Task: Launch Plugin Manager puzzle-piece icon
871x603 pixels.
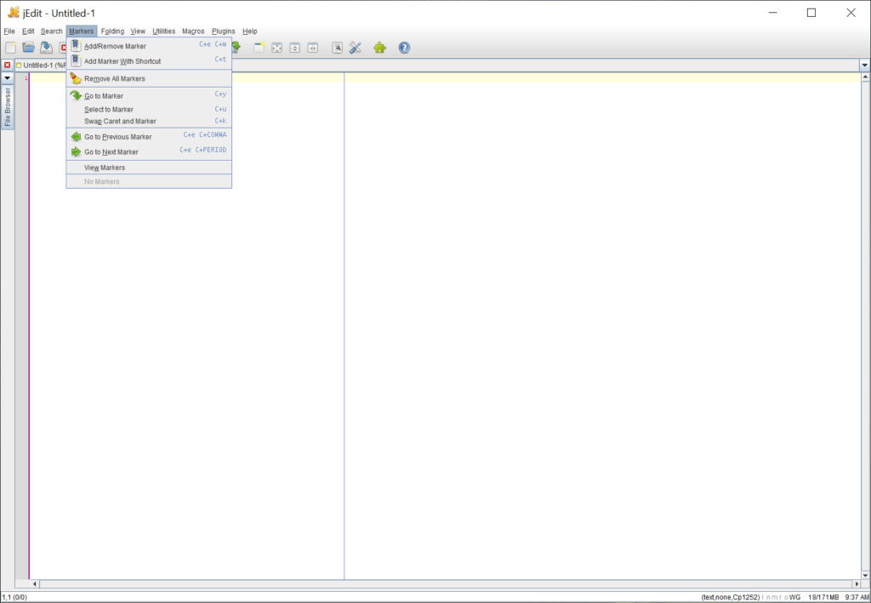Action: click(x=380, y=48)
